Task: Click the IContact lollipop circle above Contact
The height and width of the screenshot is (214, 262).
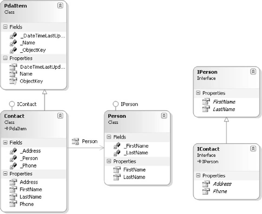Action: (x=12, y=104)
